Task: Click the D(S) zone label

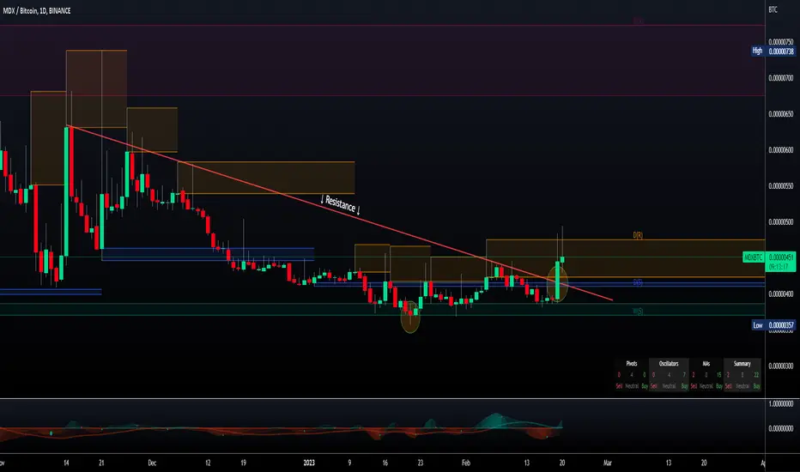Action: [x=638, y=282]
